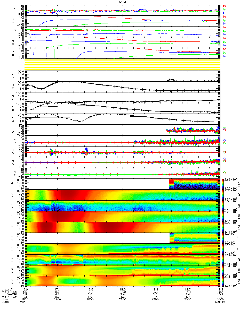The width and height of the screenshot is (240, 309).
Task: Click the bz legend of panel B_a
Action: tap(225, 27)
